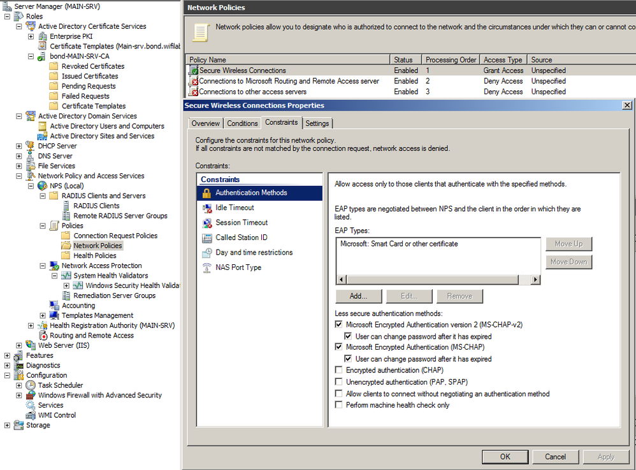Click the NAS Port Type antenna icon
Image resolution: width=636 pixels, height=470 pixels.
(x=207, y=268)
